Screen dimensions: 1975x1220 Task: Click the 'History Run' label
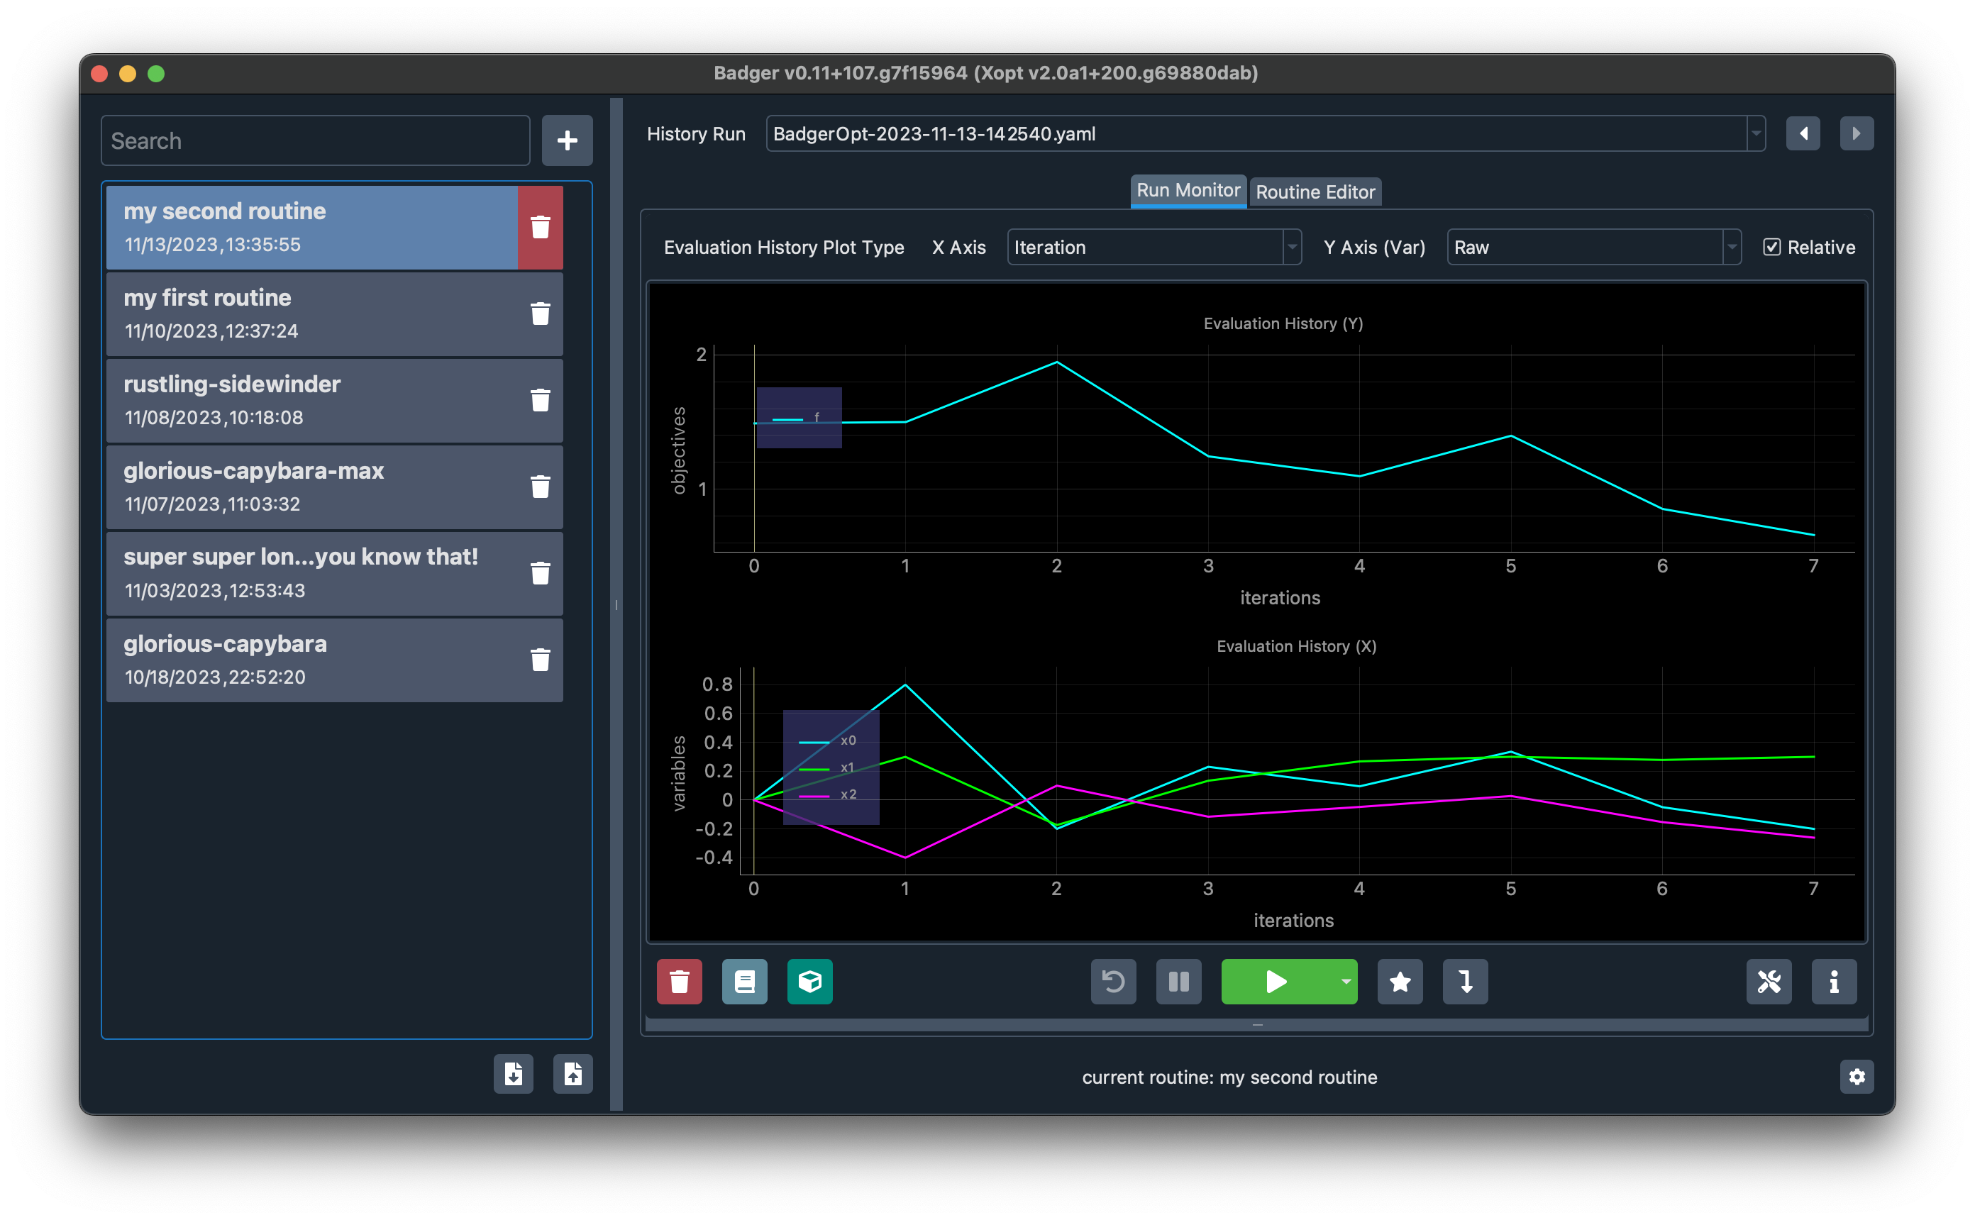[695, 134]
